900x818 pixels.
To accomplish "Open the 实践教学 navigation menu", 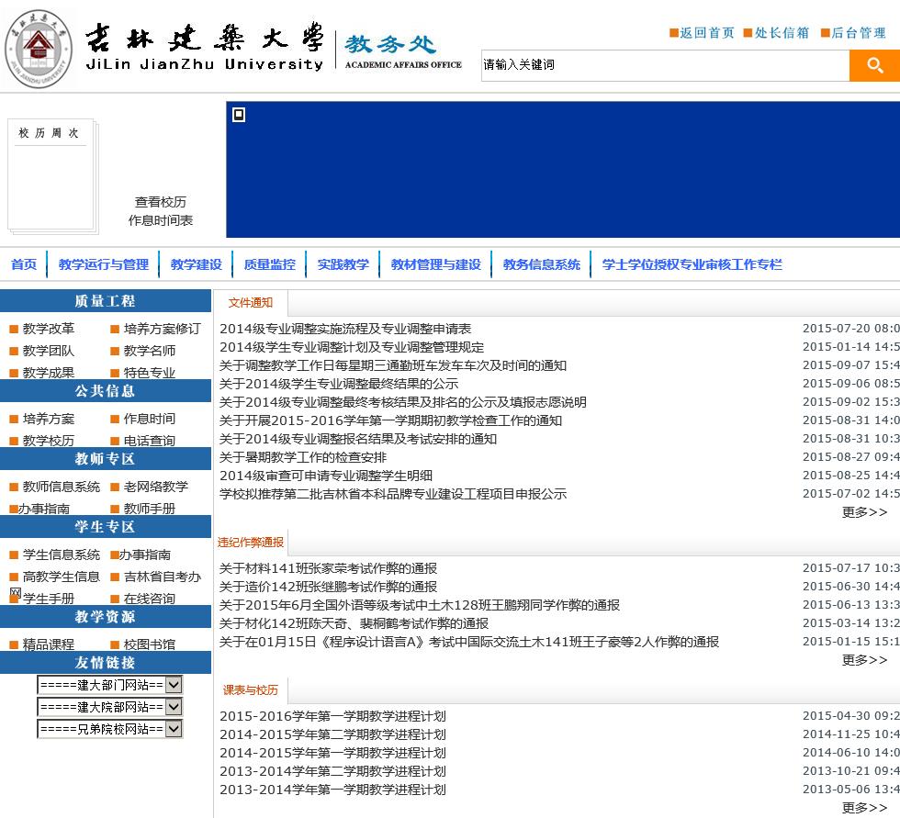I will point(343,264).
